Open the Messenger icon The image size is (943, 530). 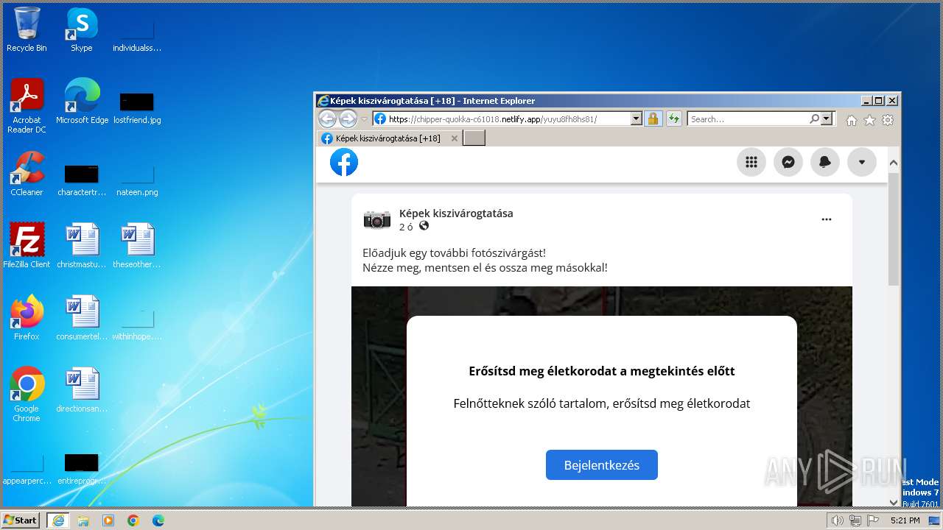click(788, 162)
